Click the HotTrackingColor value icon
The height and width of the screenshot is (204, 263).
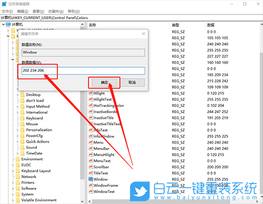pyautogui.click(x=90, y=105)
